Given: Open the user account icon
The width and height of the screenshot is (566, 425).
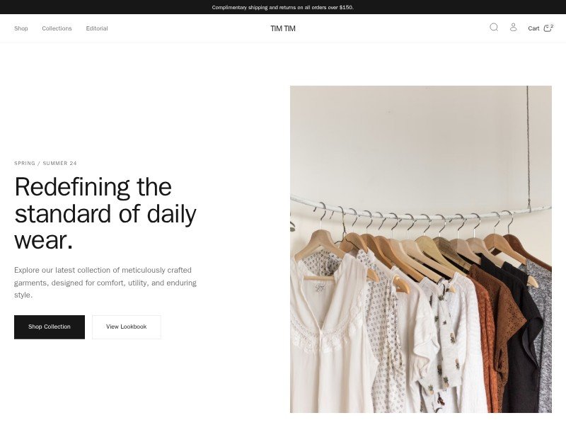Looking at the screenshot, I should [514, 28].
